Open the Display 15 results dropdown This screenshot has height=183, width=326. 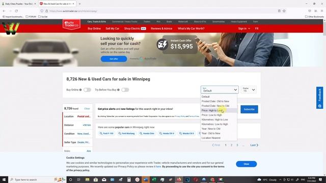[x=249, y=89]
